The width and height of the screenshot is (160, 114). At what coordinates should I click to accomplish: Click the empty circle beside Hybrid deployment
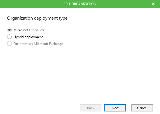click(9, 37)
